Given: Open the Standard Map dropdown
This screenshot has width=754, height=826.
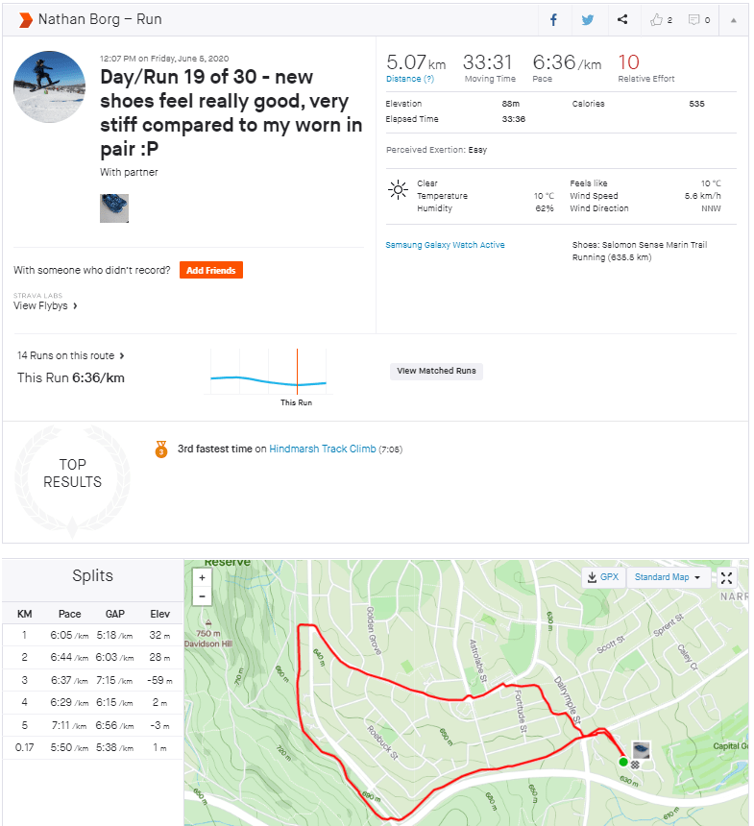Looking at the screenshot, I should [x=668, y=577].
